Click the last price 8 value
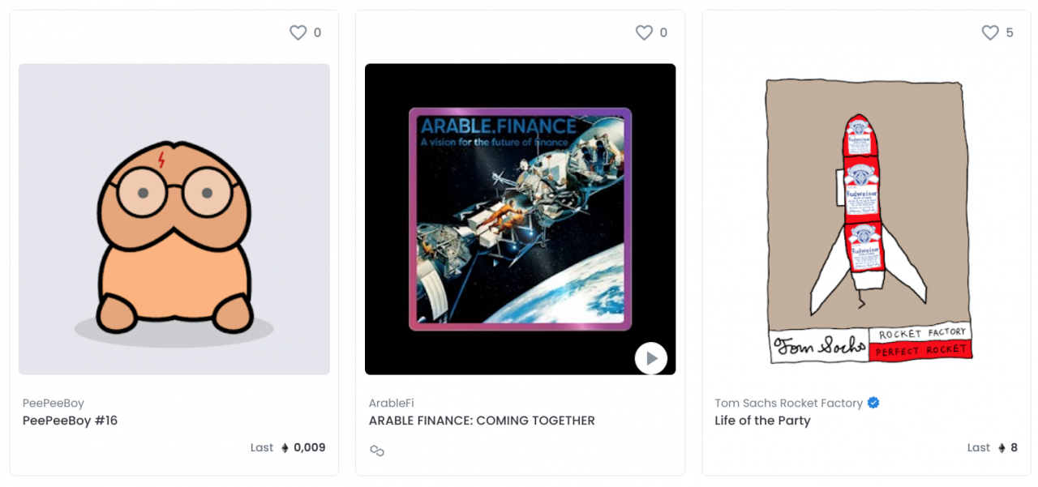The height and width of the screenshot is (487, 1038). pos(1014,447)
